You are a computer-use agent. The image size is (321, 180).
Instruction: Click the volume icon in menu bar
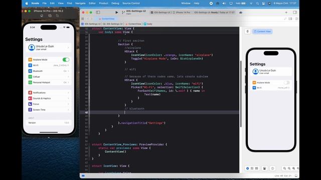click(x=224, y=3)
